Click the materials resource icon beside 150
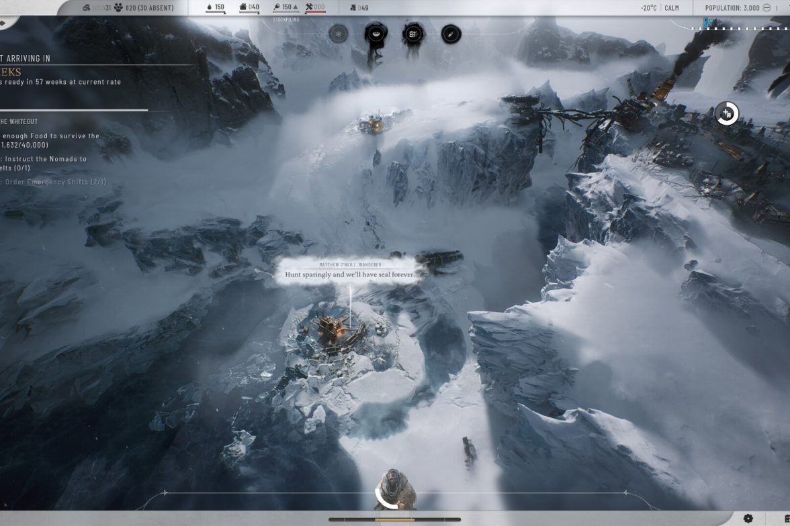Screen dimensions: 790x526 click(277, 7)
